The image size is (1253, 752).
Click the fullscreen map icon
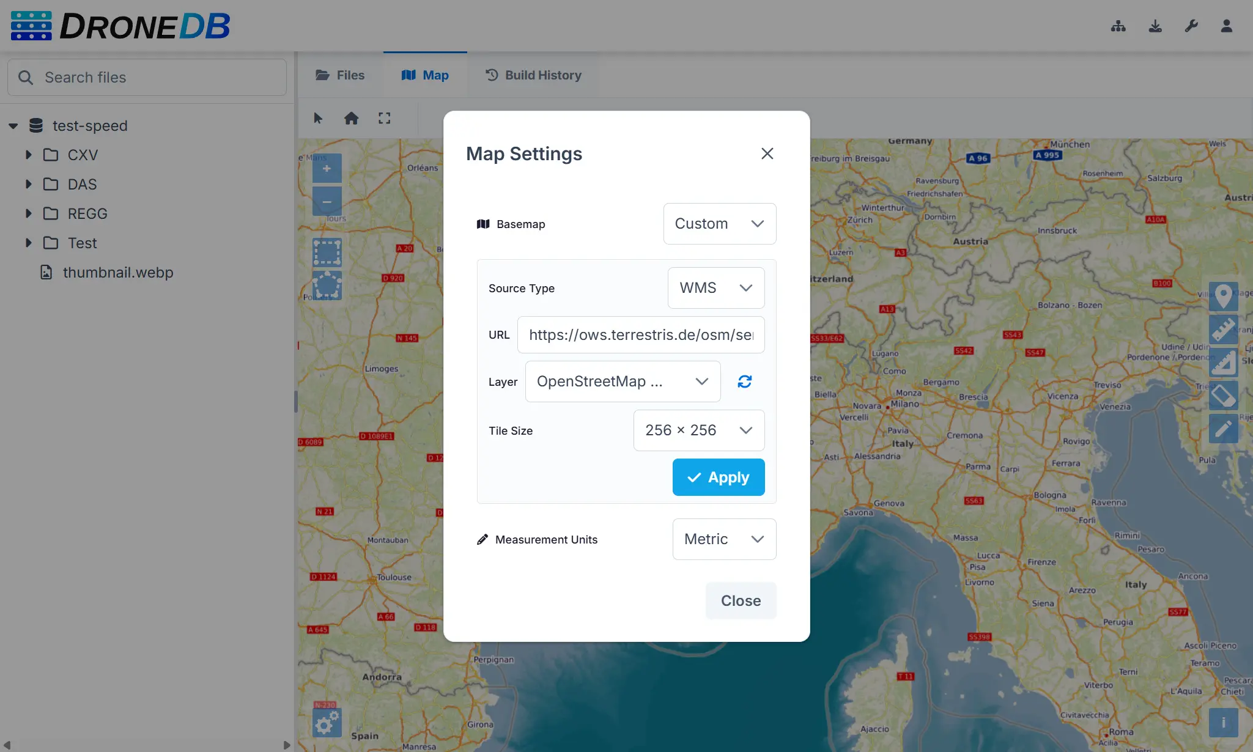pos(384,118)
